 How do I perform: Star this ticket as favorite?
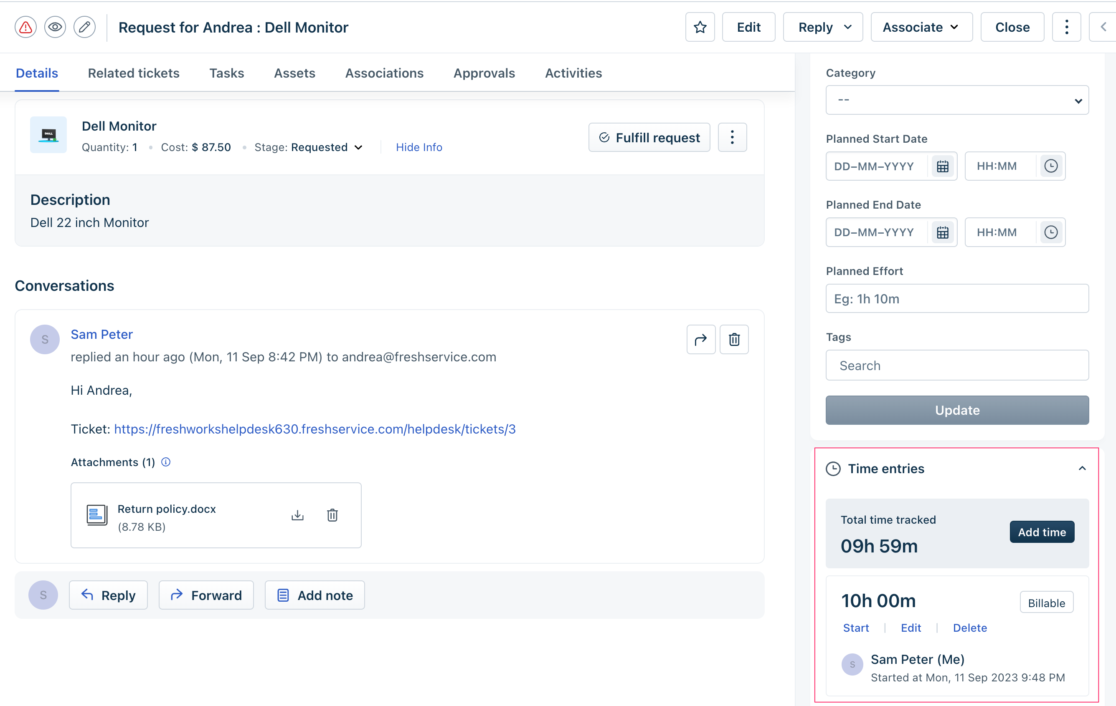pyautogui.click(x=700, y=27)
